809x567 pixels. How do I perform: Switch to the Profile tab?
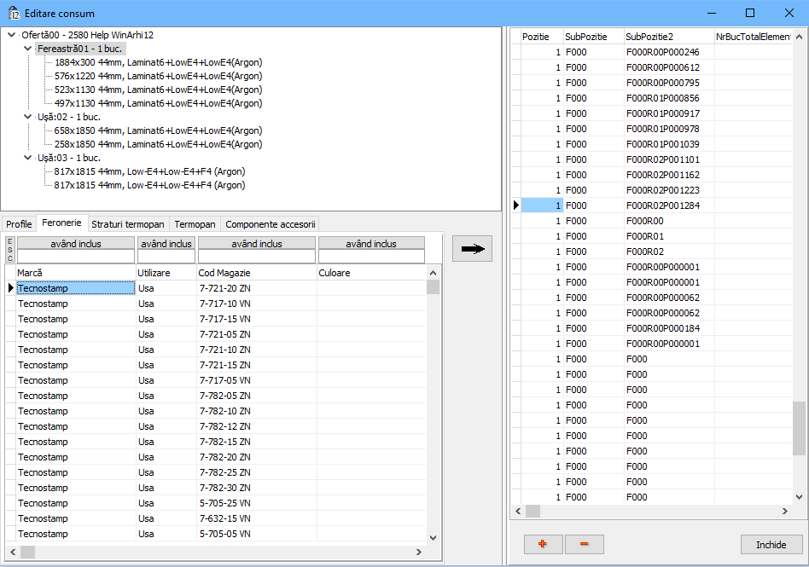(x=19, y=224)
